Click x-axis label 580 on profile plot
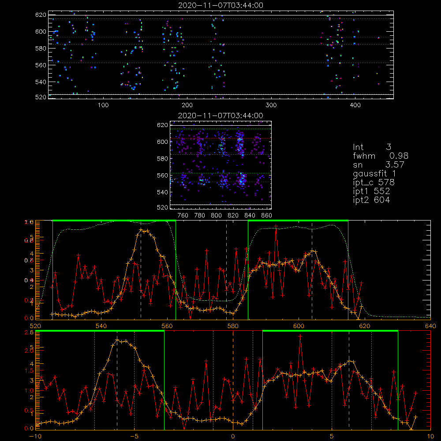The height and width of the screenshot is (441, 441). pos(233,326)
